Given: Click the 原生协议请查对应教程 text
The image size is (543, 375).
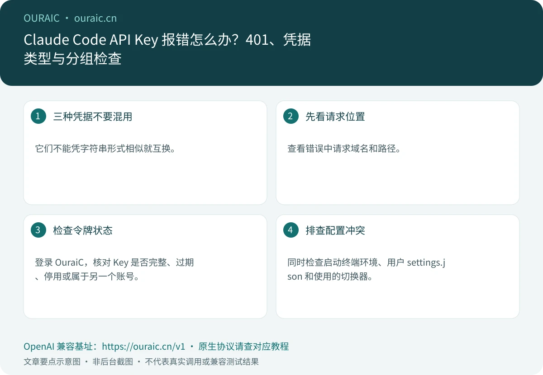Looking at the screenshot, I should tap(243, 347).
